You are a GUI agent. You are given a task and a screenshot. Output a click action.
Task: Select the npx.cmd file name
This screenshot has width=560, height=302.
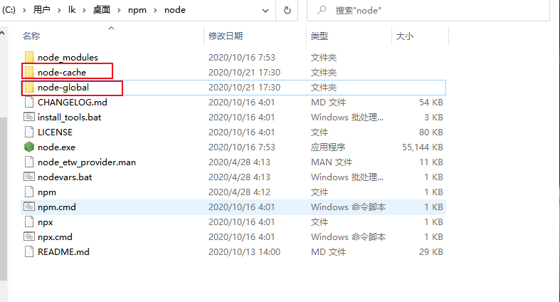(55, 237)
